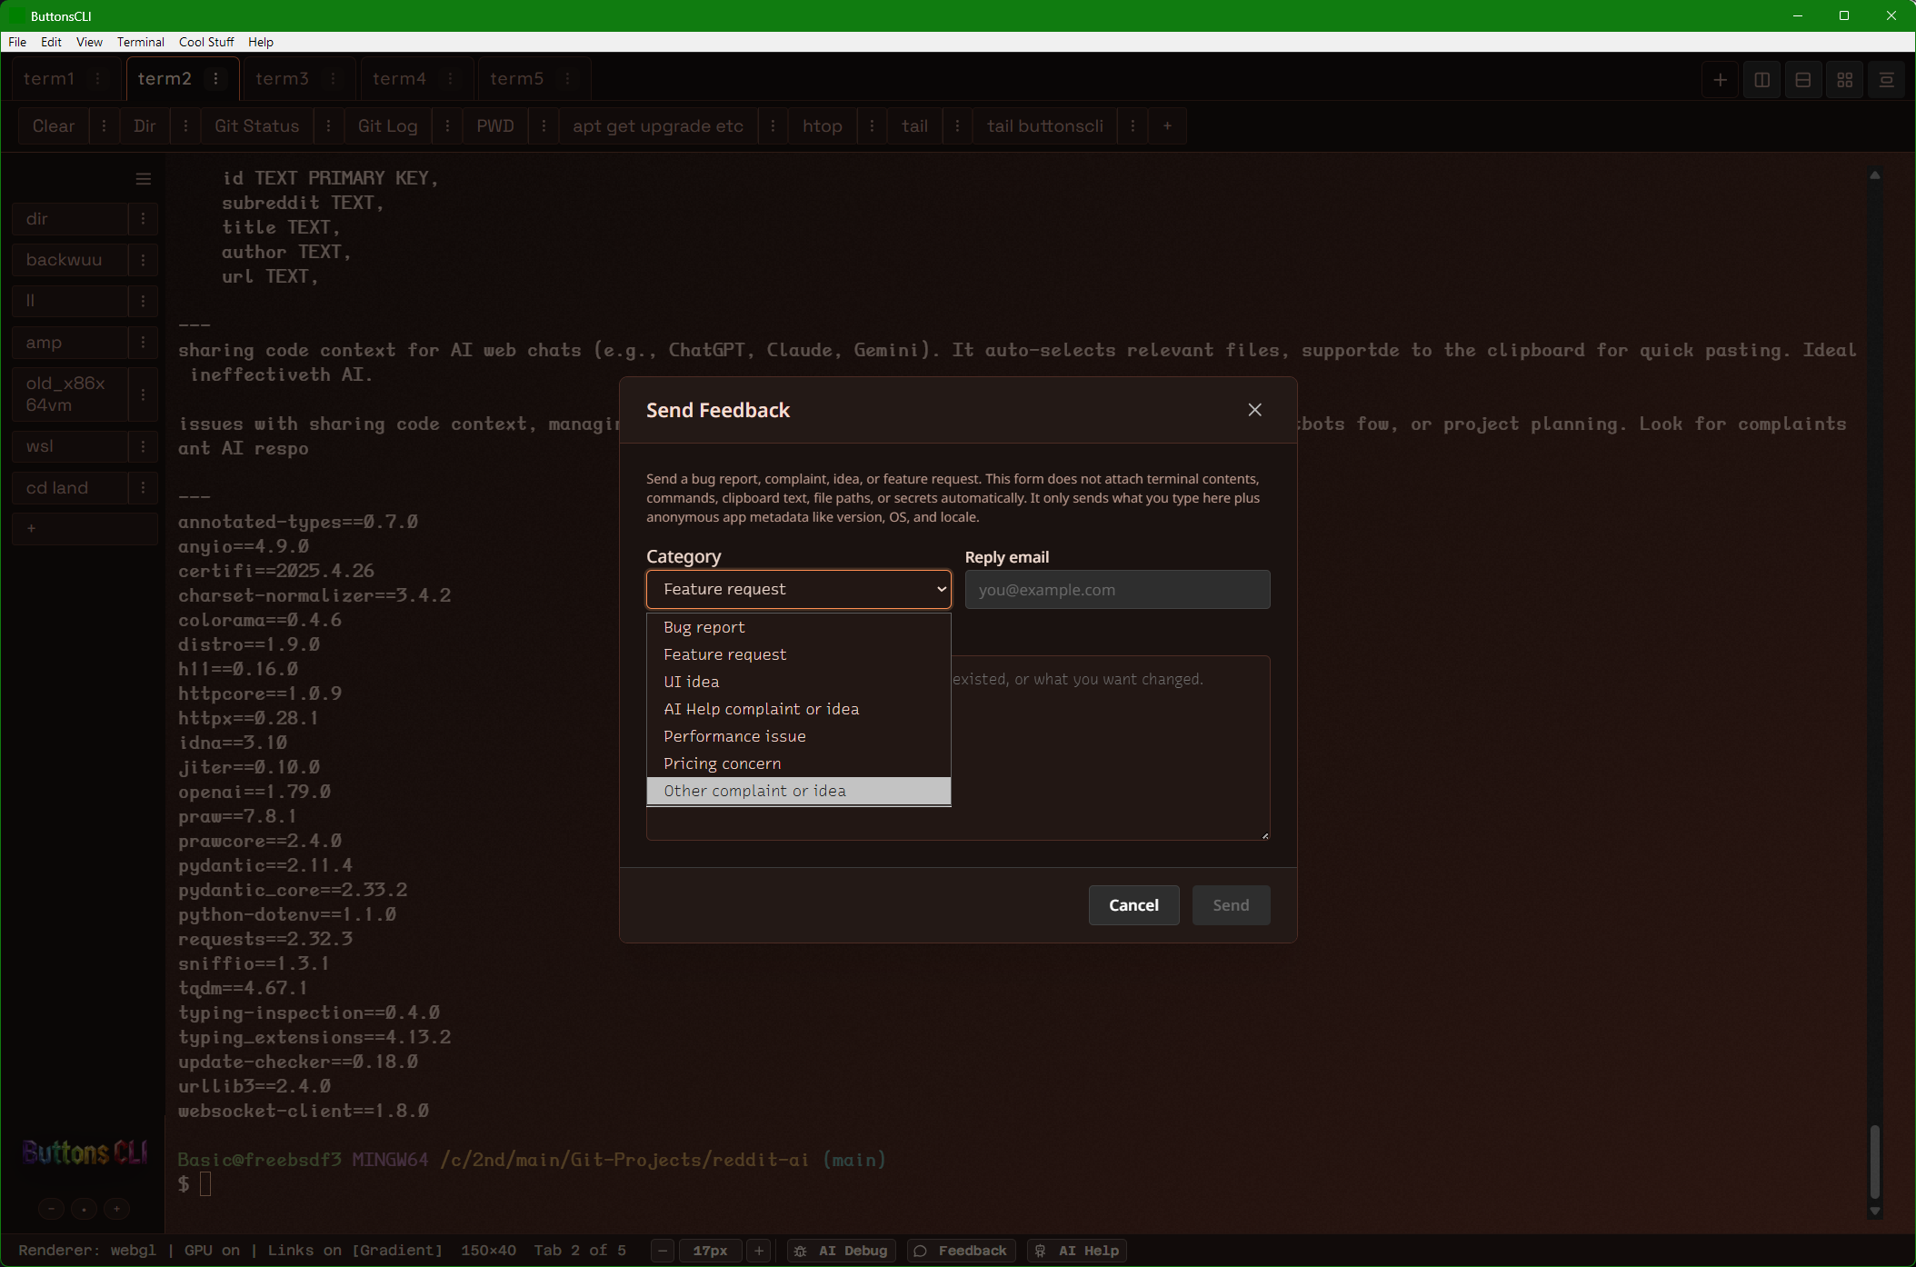Open options dots beside htop button

tap(872, 126)
